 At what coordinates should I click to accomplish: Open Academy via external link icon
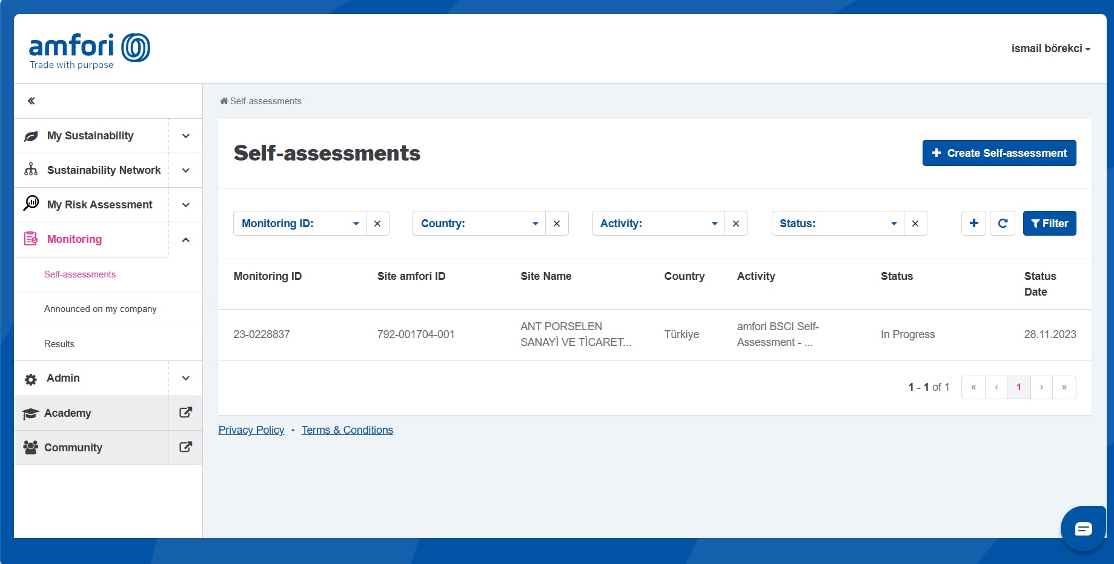click(186, 413)
